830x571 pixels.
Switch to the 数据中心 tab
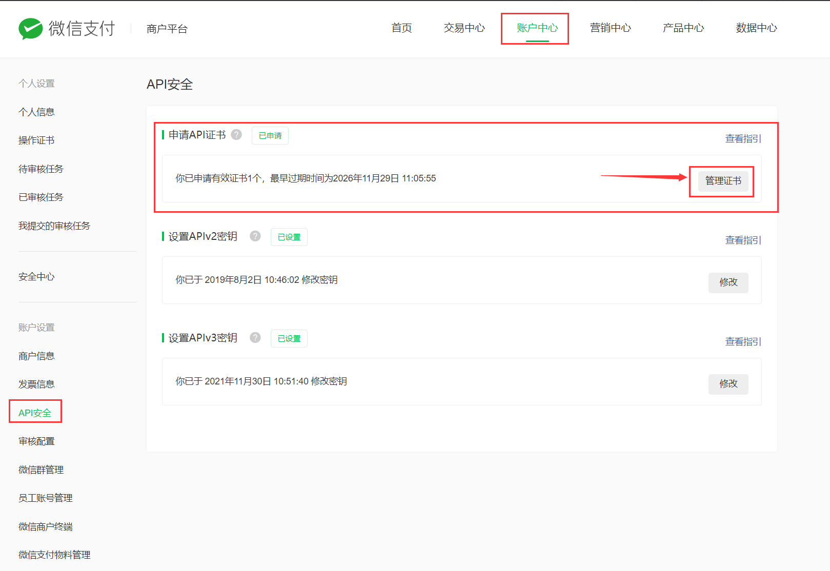point(757,28)
